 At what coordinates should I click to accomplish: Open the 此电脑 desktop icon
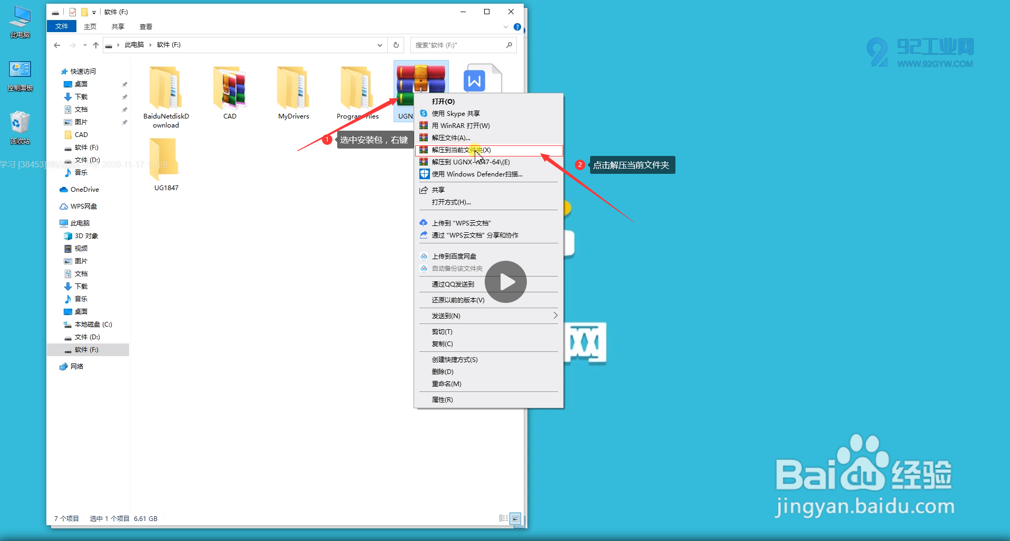click(20, 22)
